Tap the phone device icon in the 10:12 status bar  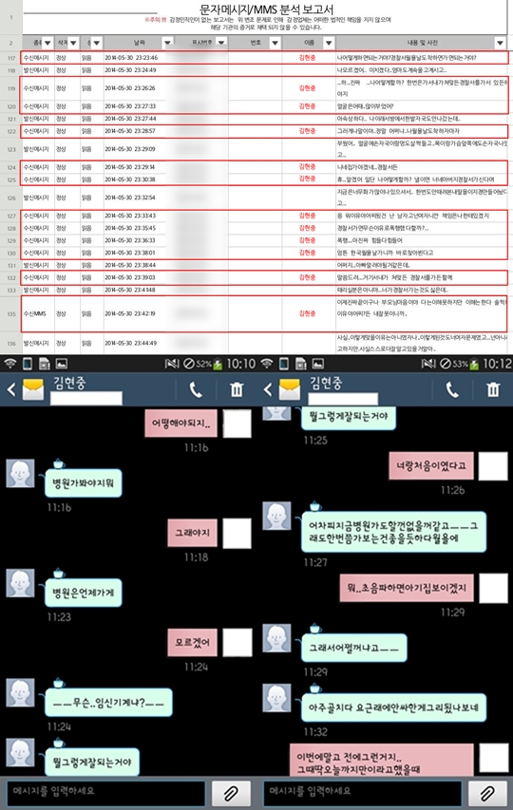coord(284,364)
